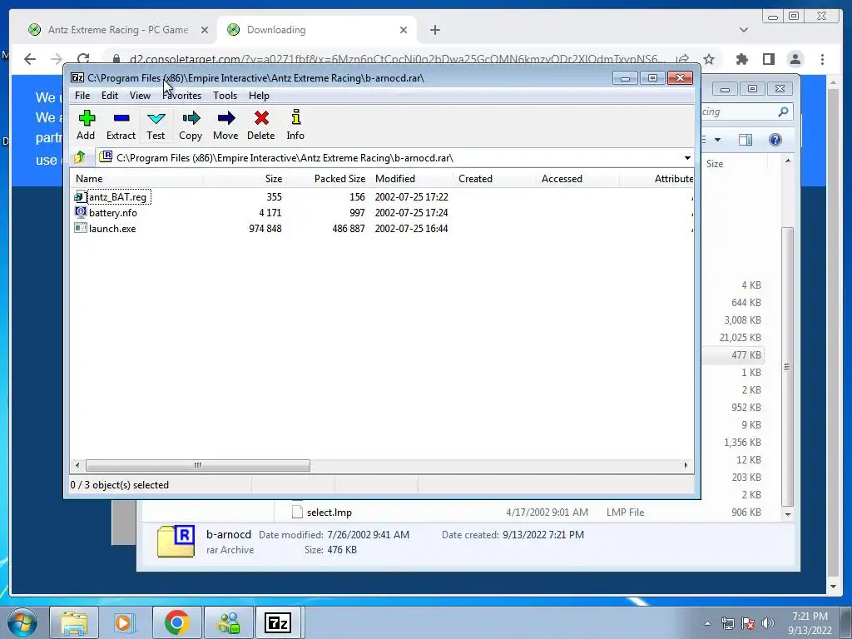Viewport: 852px width, 639px height.
Task: Open the Explorer view options dropdown arrow
Action: coord(717,140)
